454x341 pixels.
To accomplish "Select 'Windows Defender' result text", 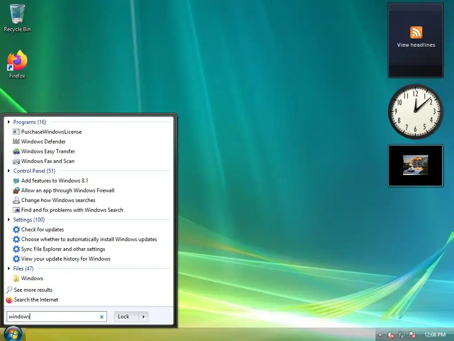I will coord(43,142).
